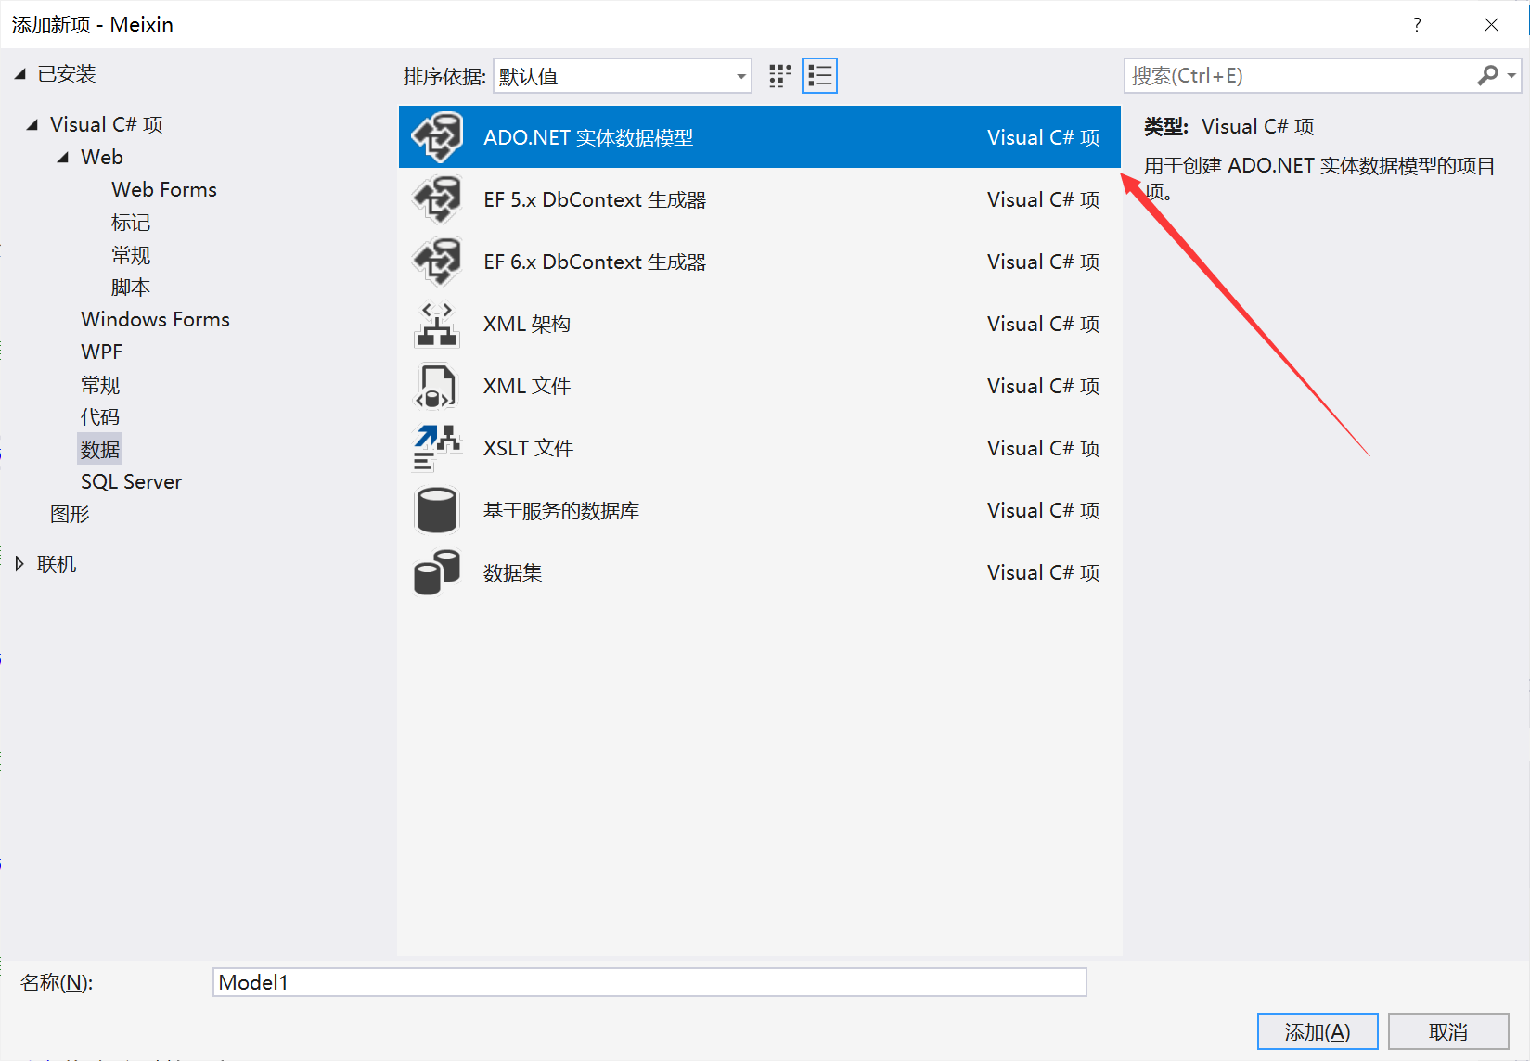
Task: Switch to small icons grid view
Action: point(780,76)
